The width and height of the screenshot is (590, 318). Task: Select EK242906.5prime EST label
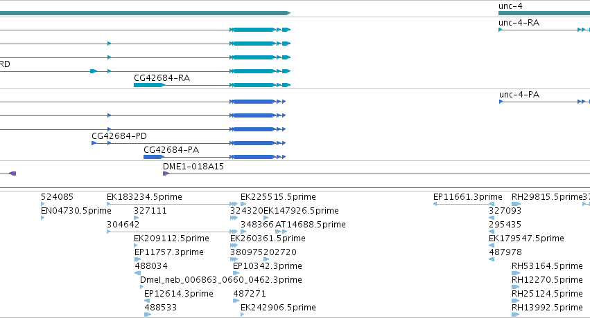[x=278, y=308]
